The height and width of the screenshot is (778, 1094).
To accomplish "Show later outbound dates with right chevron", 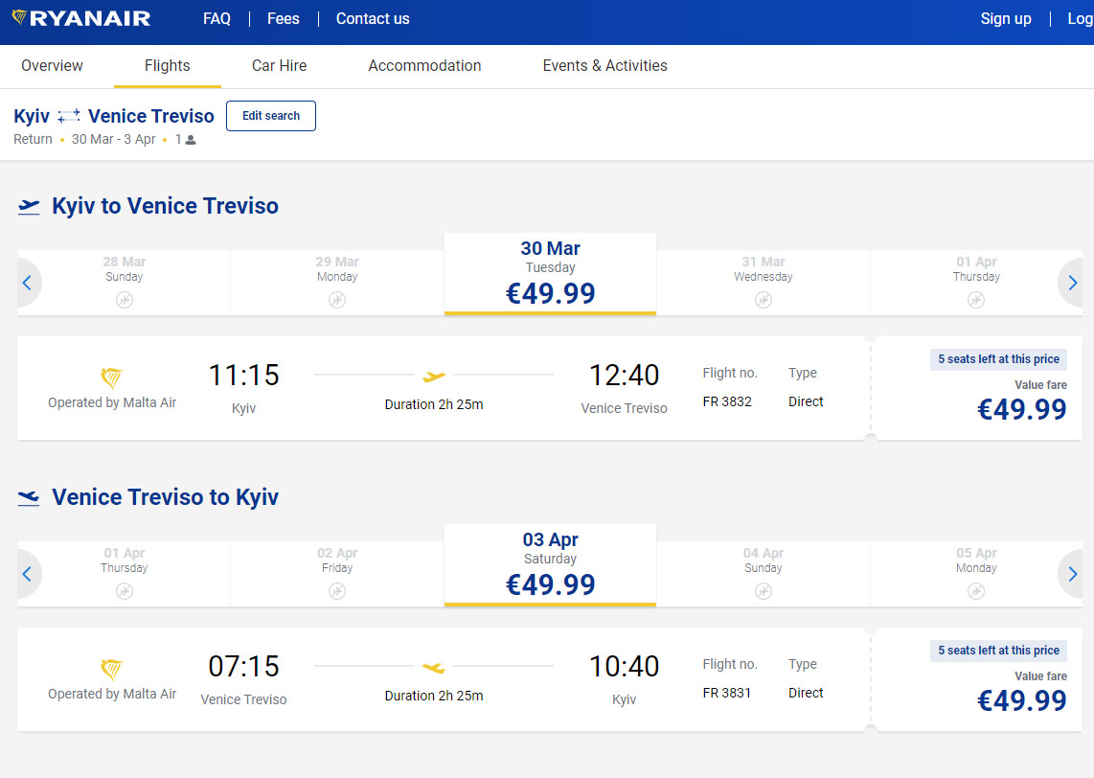I will [x=1072, y=283].
